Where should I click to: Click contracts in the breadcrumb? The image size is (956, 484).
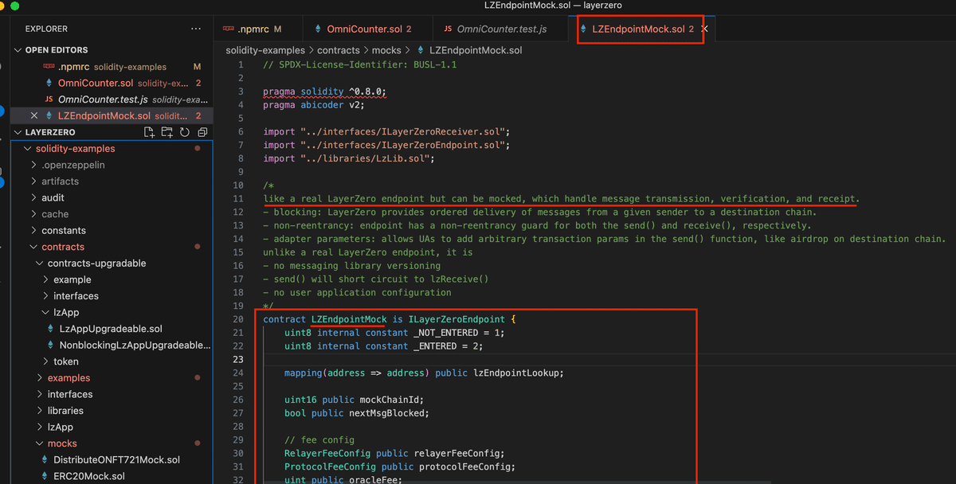click(x=339, y=50)
